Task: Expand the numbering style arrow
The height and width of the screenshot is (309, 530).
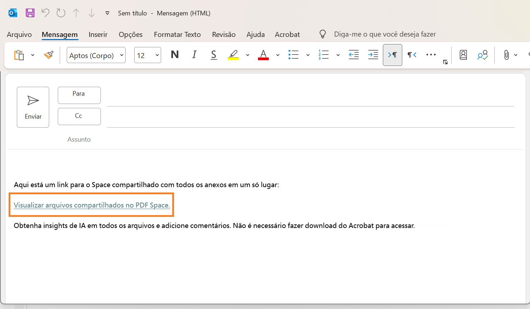Action: pyautogui.click(x=338, y=55)
